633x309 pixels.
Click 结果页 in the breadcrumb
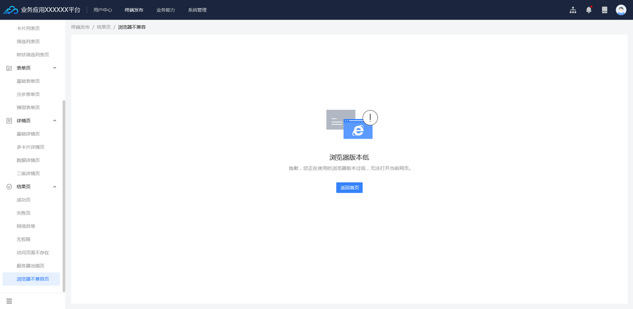(104, 27)
